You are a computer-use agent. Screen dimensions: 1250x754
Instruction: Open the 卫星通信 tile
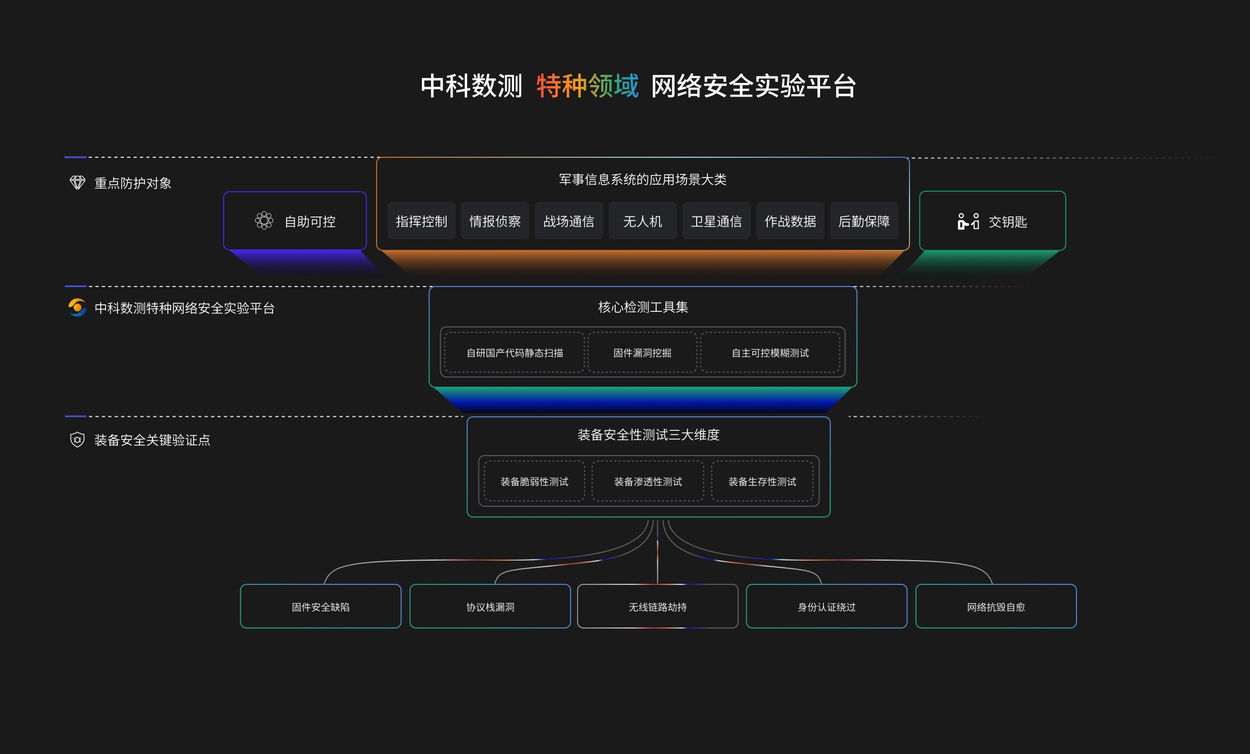pos(717,221)
